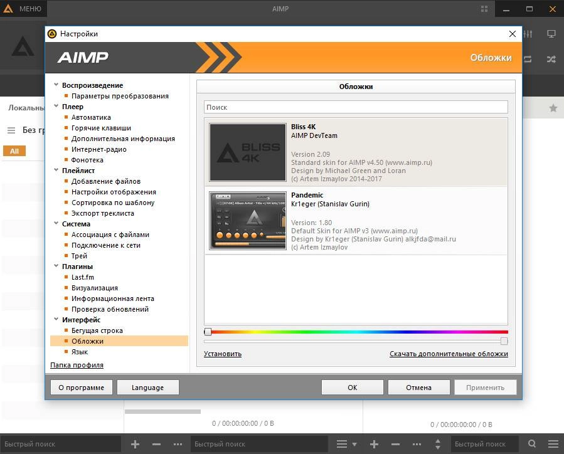Select Бегущая строка item
564x454 pixels.
coord(97,330)
